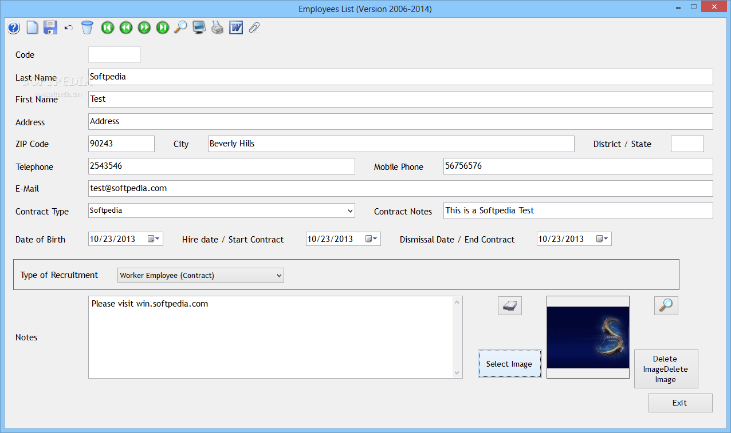Click the ZIP Code field
Viewport: 731px width, 433px height.
pos(121,144)
